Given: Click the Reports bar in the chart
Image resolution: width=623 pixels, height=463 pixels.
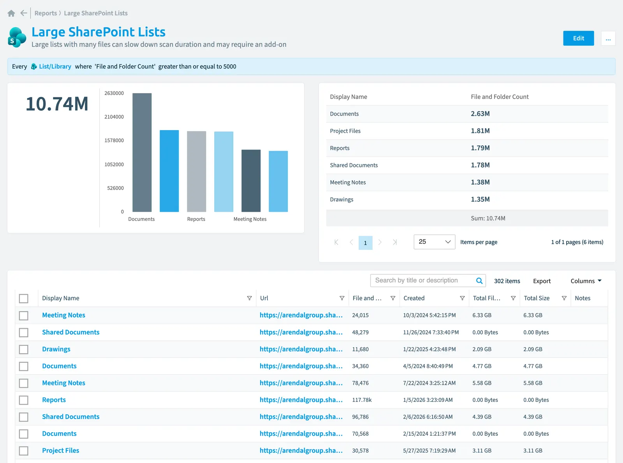Looking at the screenshot, I should pos(196,171).
